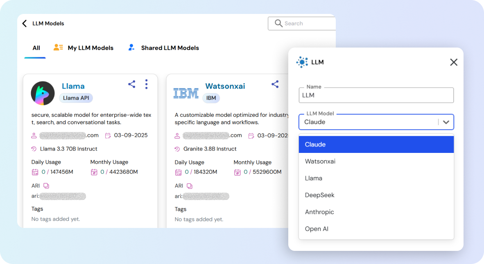The image size is (484, 264).
Task: Close the LLM panel
Action: coord(453,62)
